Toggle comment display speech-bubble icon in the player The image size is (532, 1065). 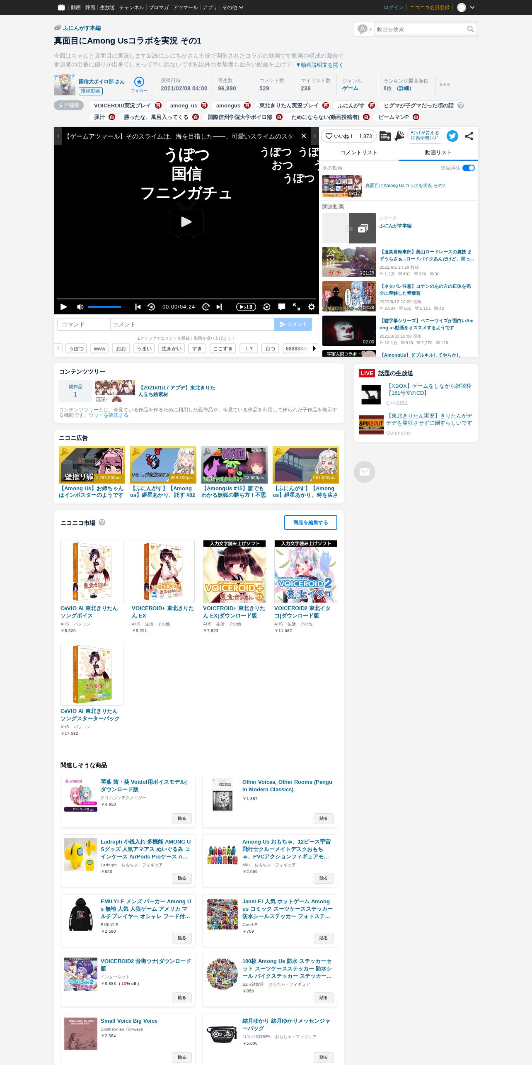click(282, 307)
